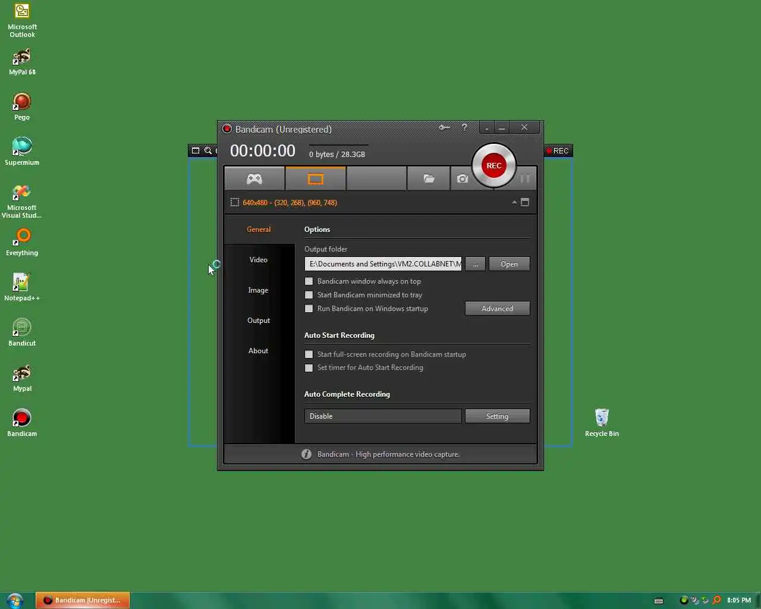Click the rectangle icon on capture frame bar

(x=195, y=150)
